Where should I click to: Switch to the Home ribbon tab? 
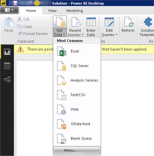click(31, 11)
